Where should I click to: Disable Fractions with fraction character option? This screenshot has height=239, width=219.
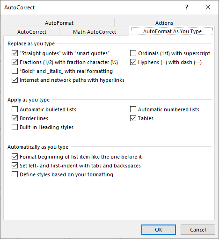(x=15, y=62)
